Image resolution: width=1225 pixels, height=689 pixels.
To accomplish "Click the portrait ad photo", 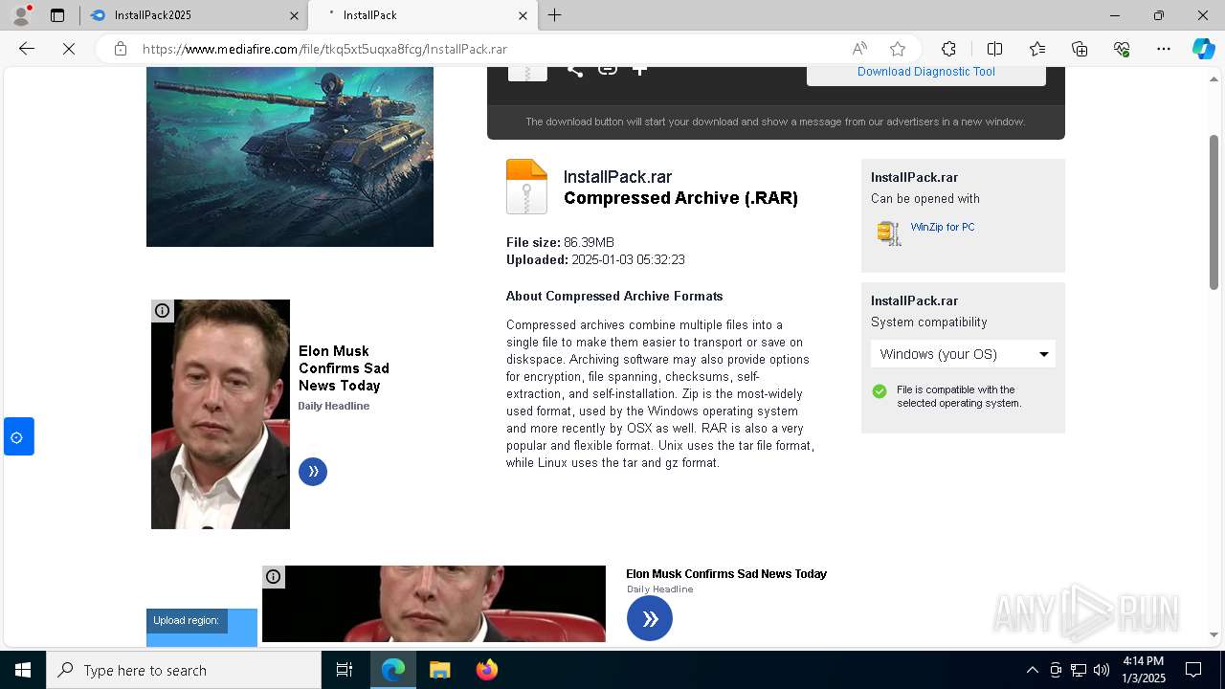I will 220,414.
